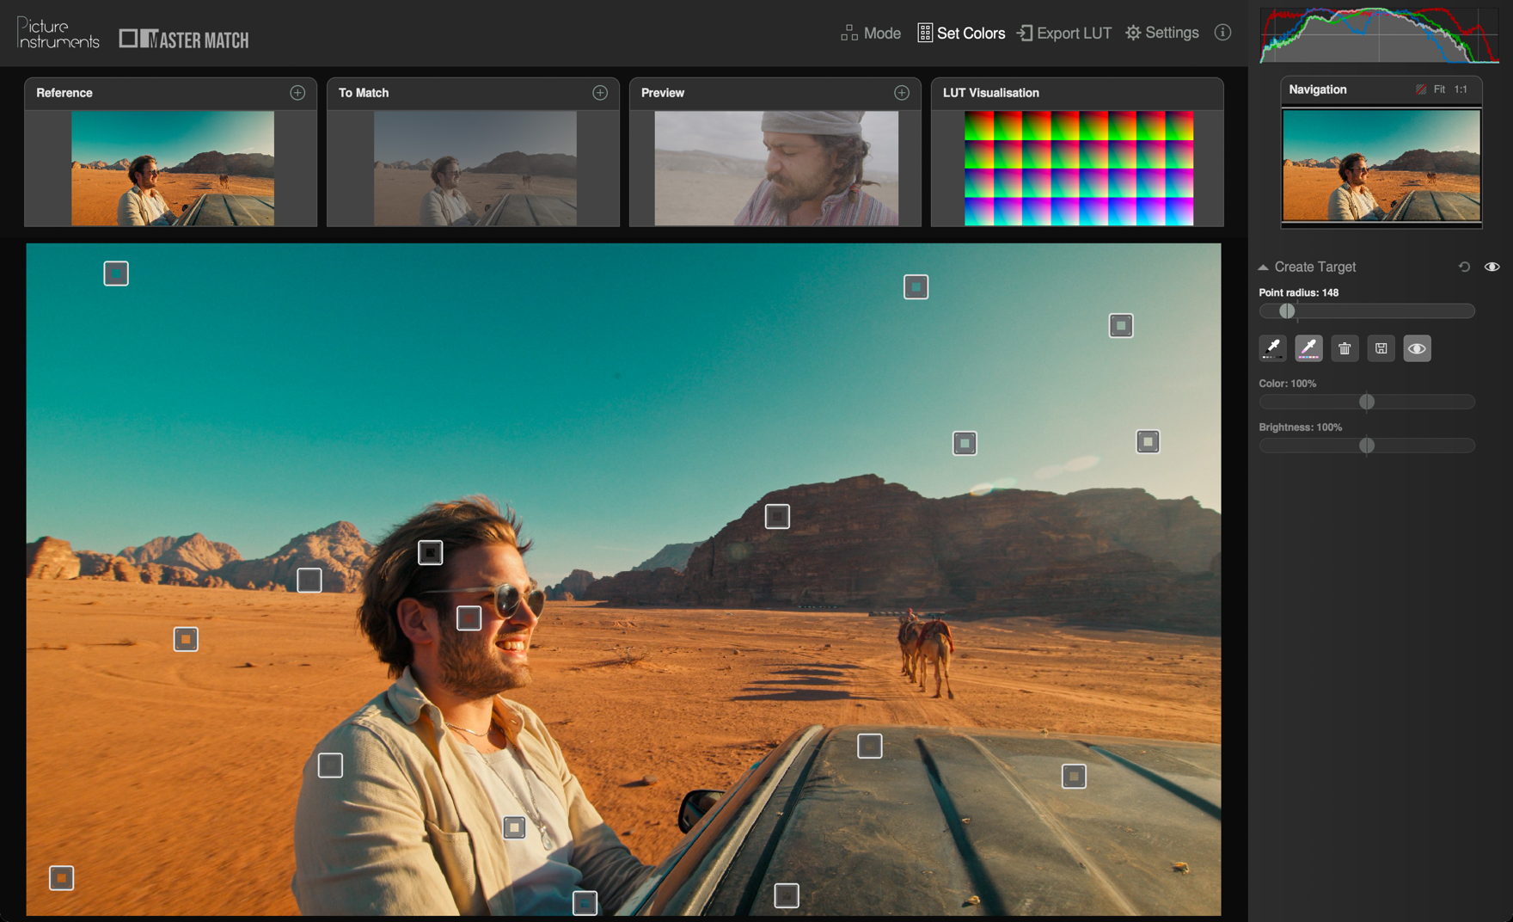1513x922 pixels.
Task: Select the grayscale eyedropper tool
Action: [x=1272, y=348]
